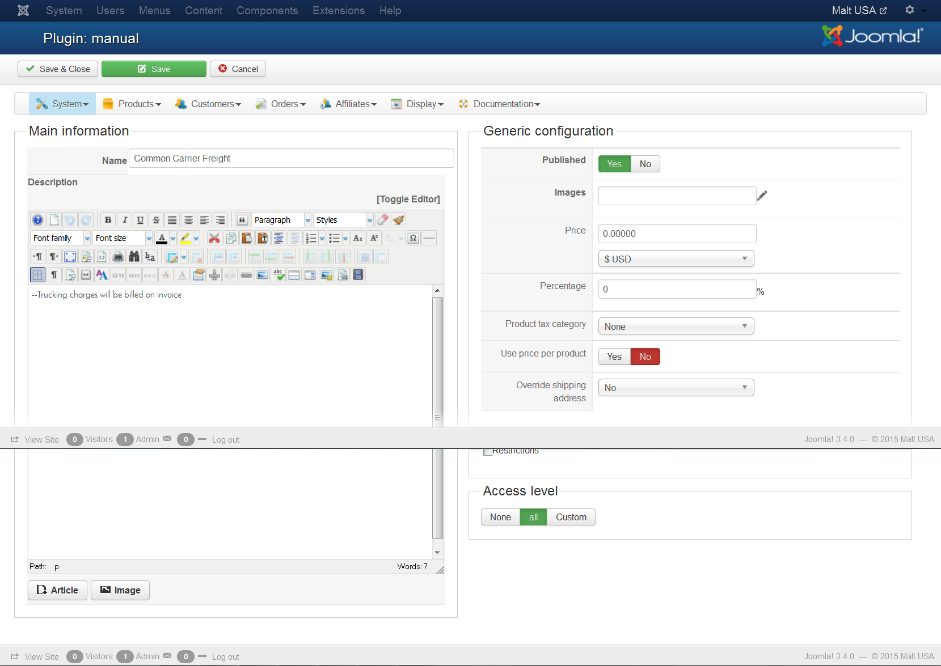The image size is (941, 666).
Task: Apply strikethrough formatting
Action: [x=156, y=220]
